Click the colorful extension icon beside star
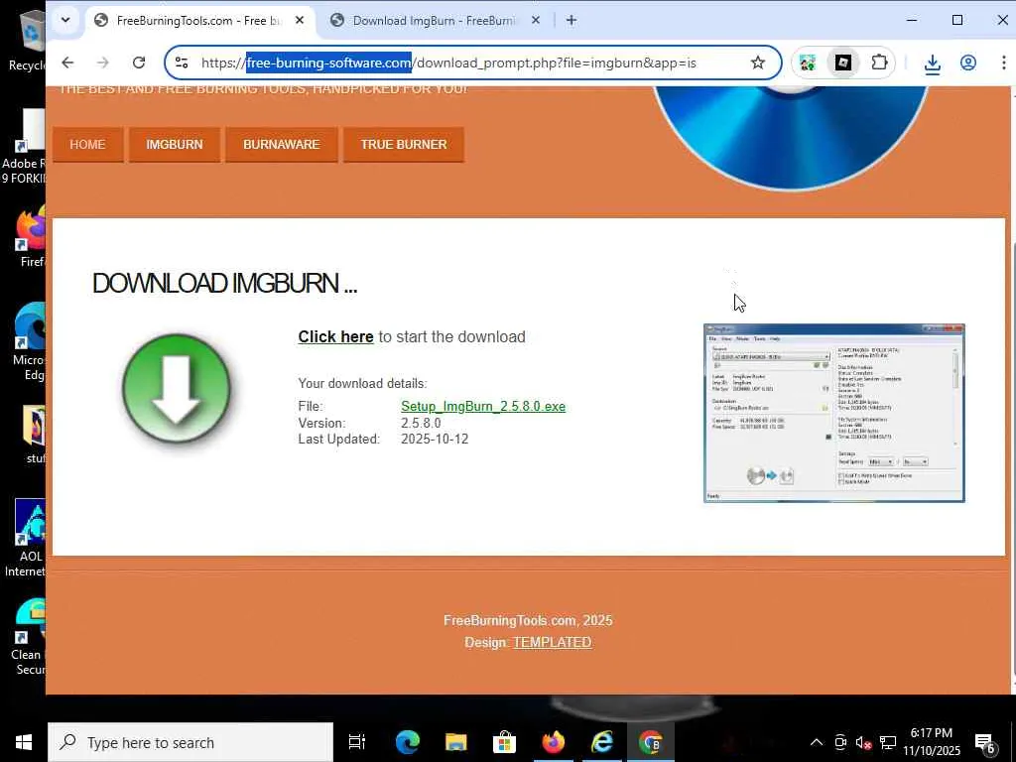This screenshot has width=1016, height=762. coord(808,63)
